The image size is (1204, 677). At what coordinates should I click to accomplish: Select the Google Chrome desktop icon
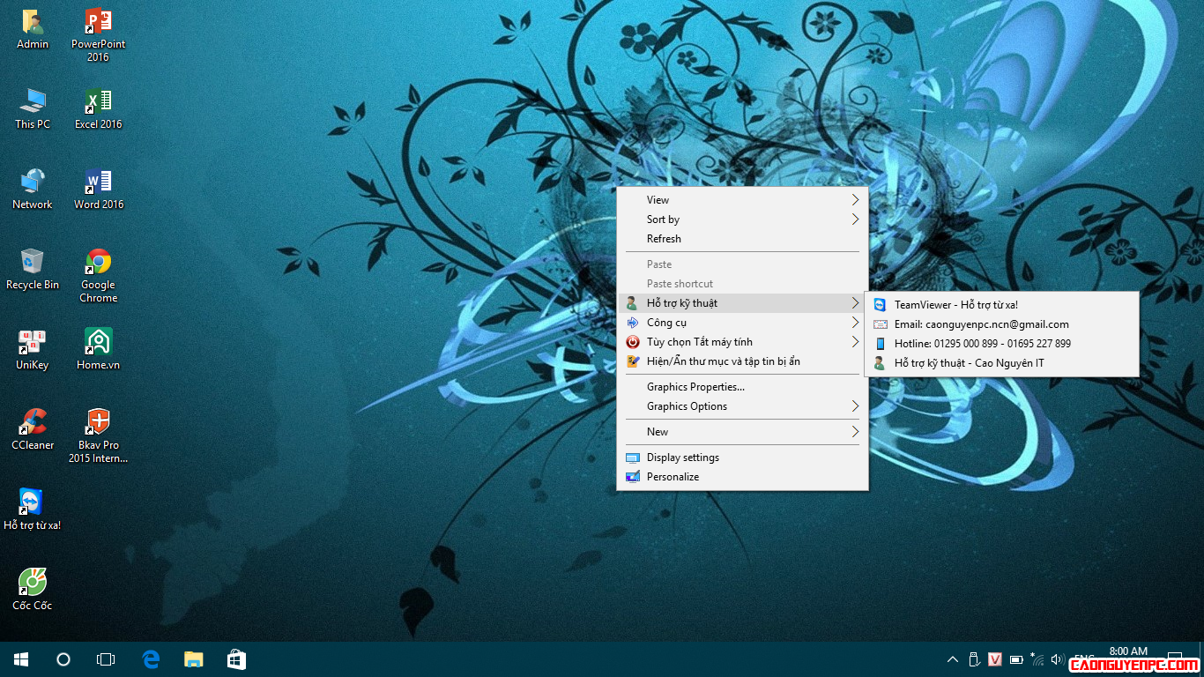tap(98, 276)
